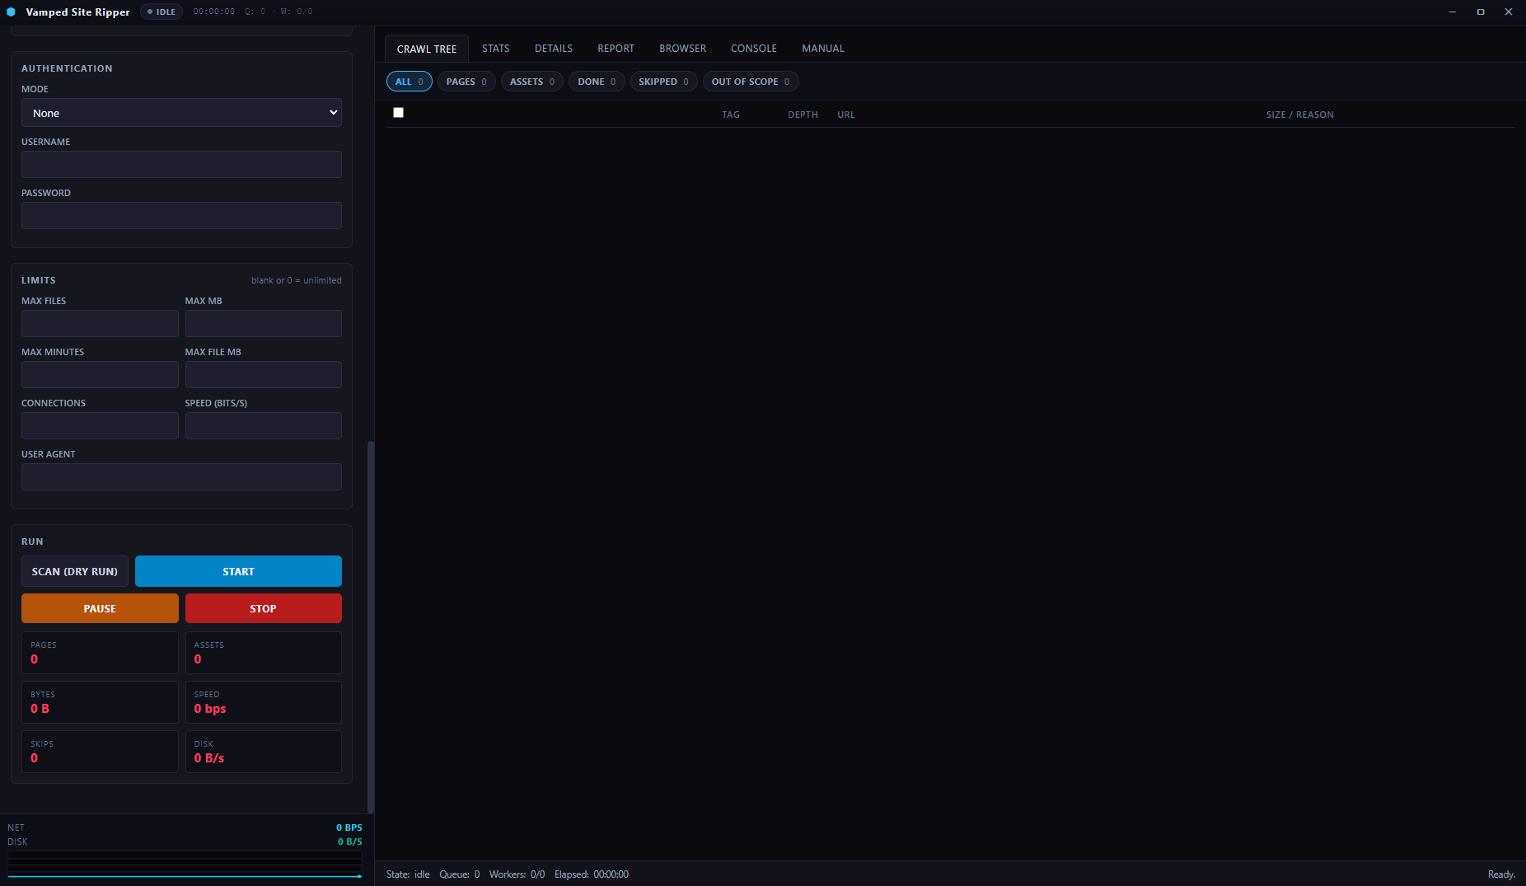Click the START button
This screenshot has width=1526, height=886.
(x=238, y=571)
